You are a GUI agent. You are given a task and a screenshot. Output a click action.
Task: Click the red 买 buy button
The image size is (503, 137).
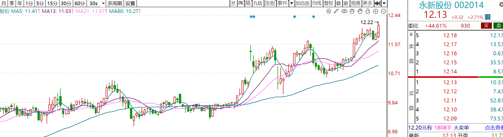pyautogui.click(x=486, y=26)
